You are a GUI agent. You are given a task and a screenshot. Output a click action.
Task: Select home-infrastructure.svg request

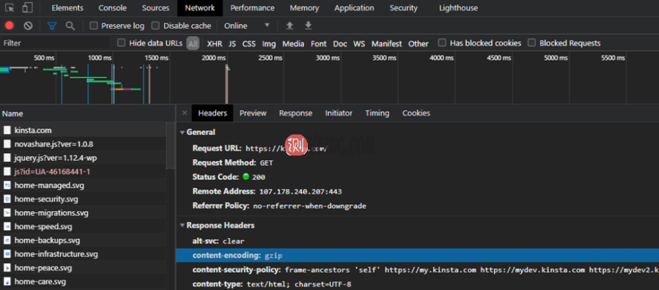83,254
